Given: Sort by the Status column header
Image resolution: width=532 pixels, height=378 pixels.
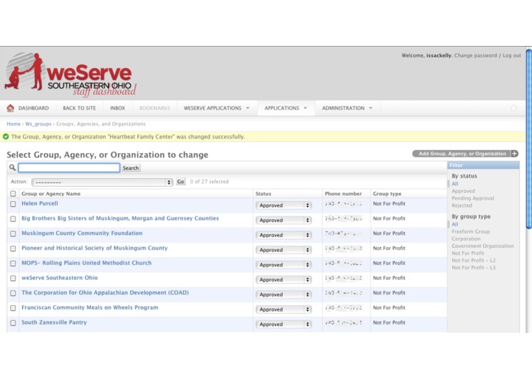Looking at the screenshot, I should [263, 194].
